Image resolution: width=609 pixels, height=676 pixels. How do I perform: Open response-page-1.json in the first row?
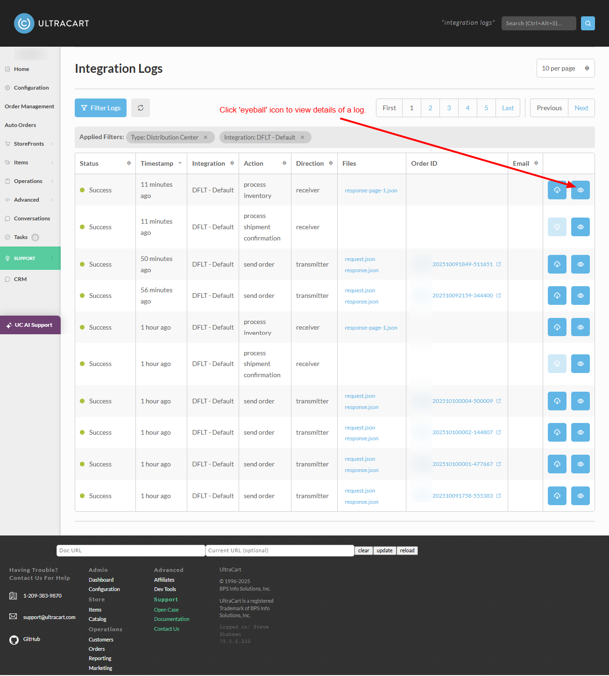pos(371,190)
